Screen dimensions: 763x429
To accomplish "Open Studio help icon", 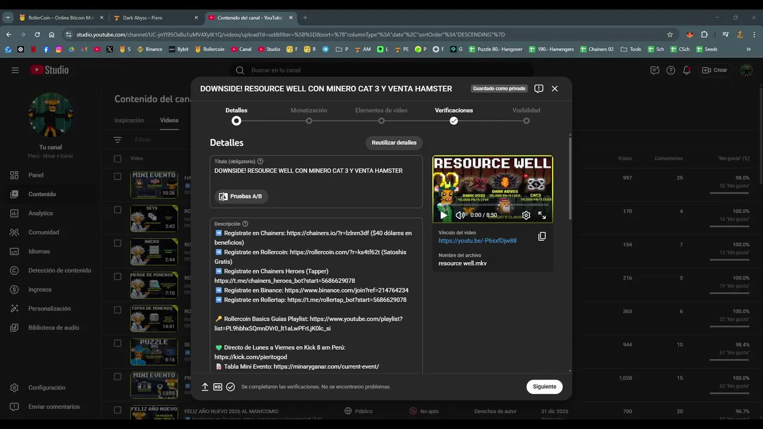I will (671, 70).
